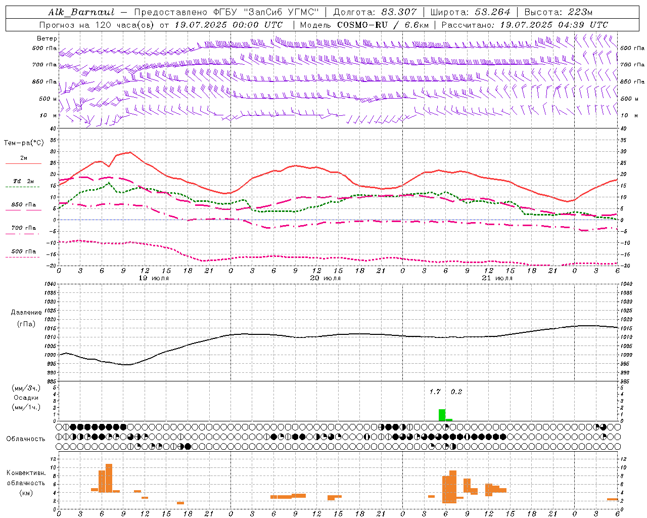Click the 'Предоставлено ФГБУ ЗапСиб УГМС' provider text
The width and height of the screenshot is (647, 518).
[x=227, y=12]
